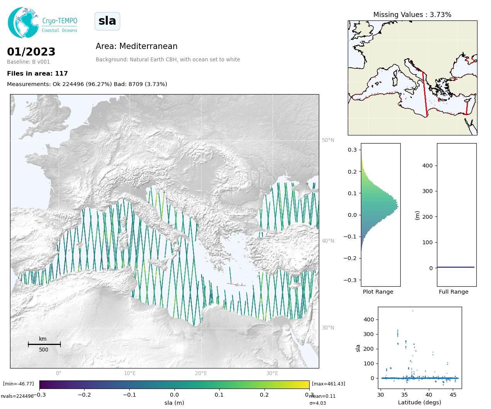Image resolution: width=491 pixels, height=409 pixels.
Task: Click the '0°' longitude label
Action: pos(59,373)
